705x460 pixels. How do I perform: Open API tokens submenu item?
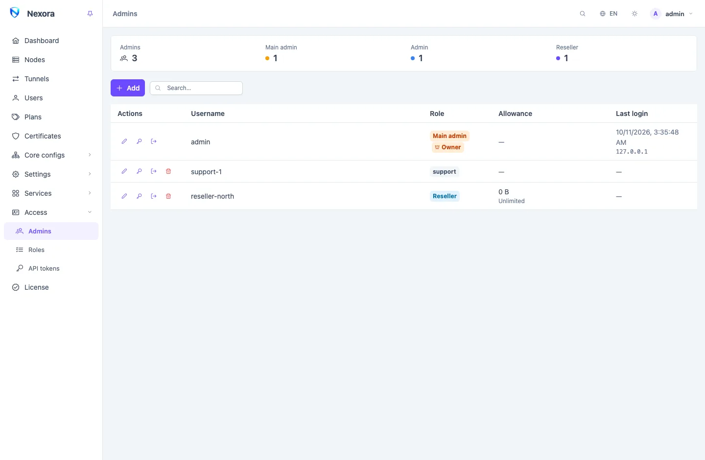coord(51,268)
